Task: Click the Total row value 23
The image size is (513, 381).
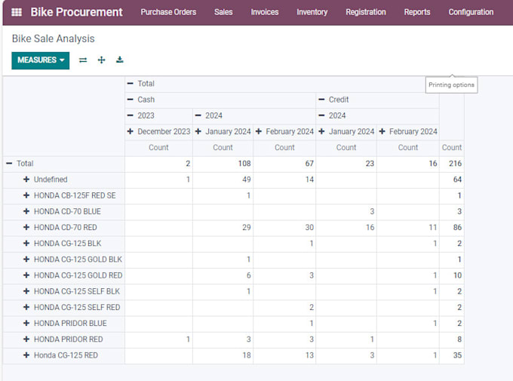Action: point(370,164)
